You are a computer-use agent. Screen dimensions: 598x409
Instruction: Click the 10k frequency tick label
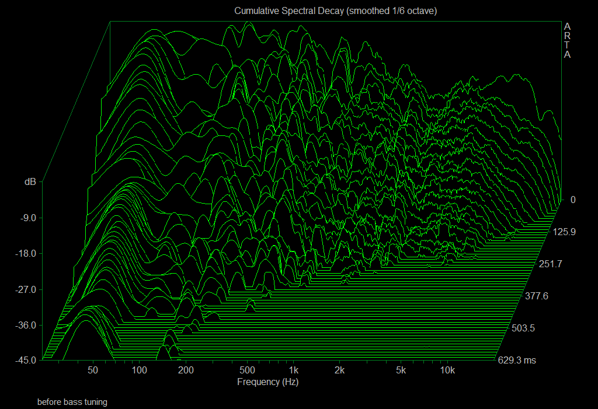coord(447,370)
